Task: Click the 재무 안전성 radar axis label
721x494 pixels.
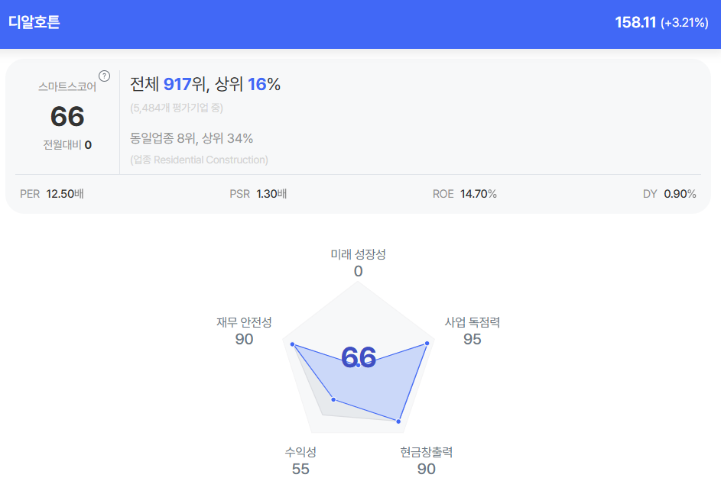Action: pyautogui.click(x=244, y=322)
